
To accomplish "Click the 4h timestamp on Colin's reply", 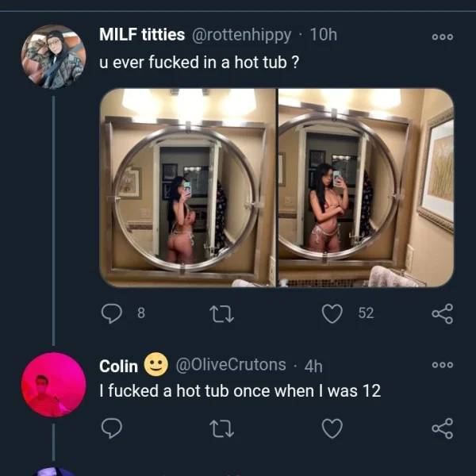I will 313,365.
